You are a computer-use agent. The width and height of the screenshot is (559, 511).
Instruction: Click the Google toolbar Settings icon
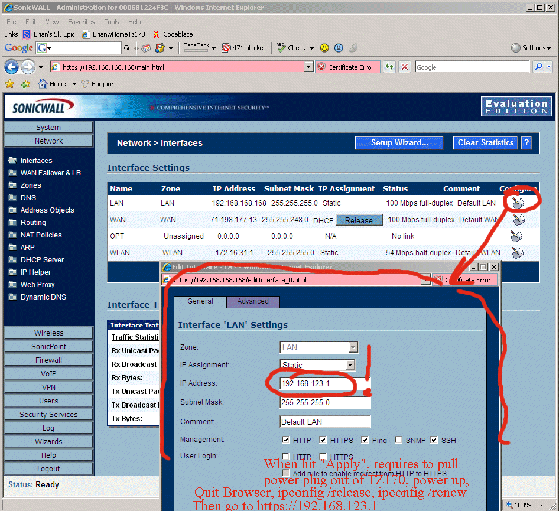click(x=515, y=48)
